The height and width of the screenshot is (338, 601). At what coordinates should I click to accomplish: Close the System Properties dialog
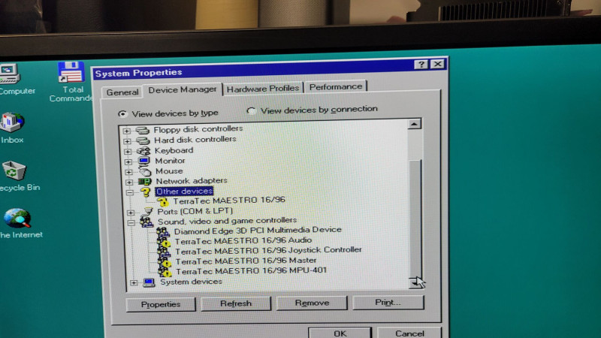tap(438, 64)
